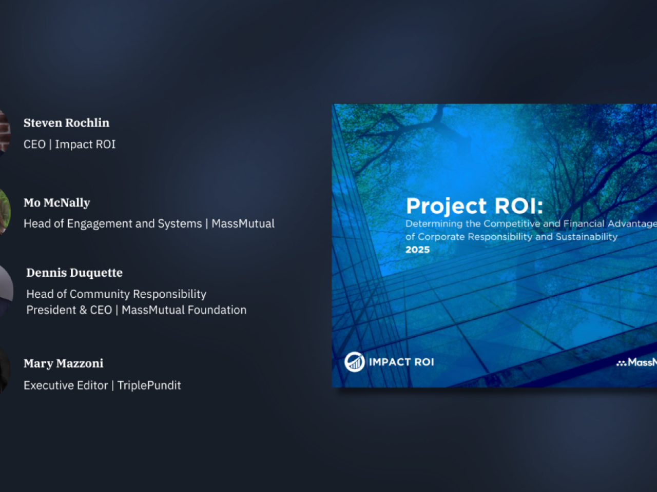Select the name Steven Rochlin
657x492 pixels.
(x=66, y=123)
